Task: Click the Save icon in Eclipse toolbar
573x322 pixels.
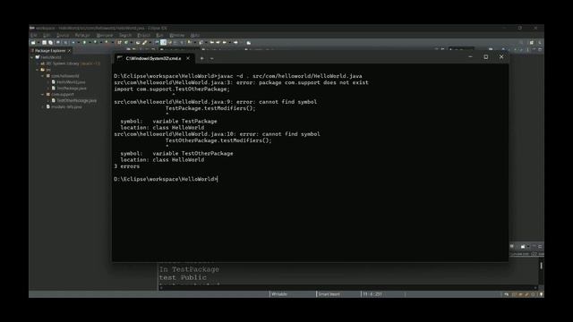Action: (45, 43)
